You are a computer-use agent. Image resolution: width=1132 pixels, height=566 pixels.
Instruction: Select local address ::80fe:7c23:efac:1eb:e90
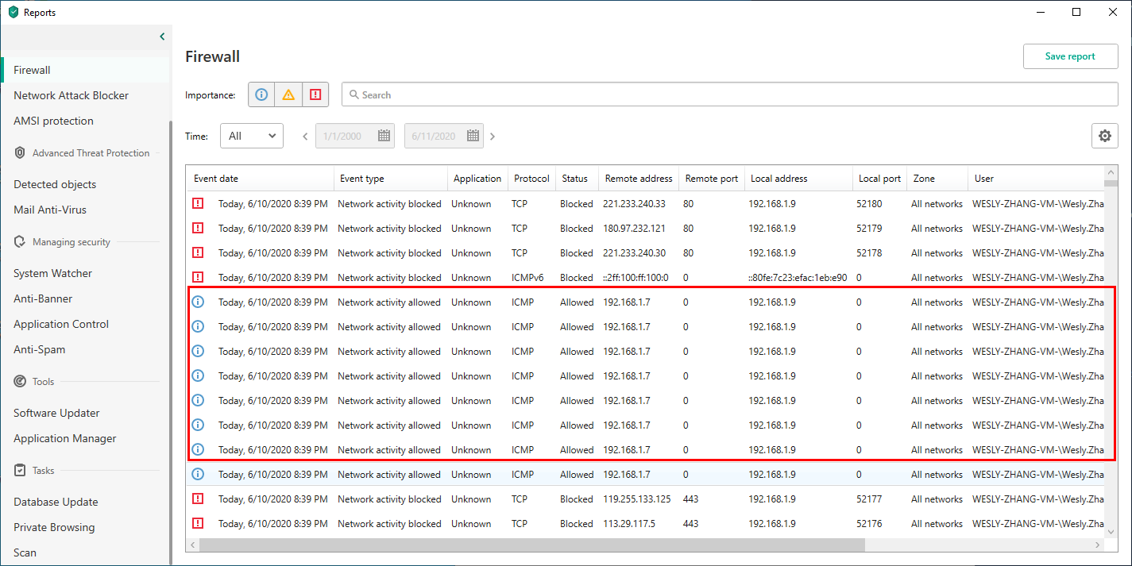coord(798,278)
